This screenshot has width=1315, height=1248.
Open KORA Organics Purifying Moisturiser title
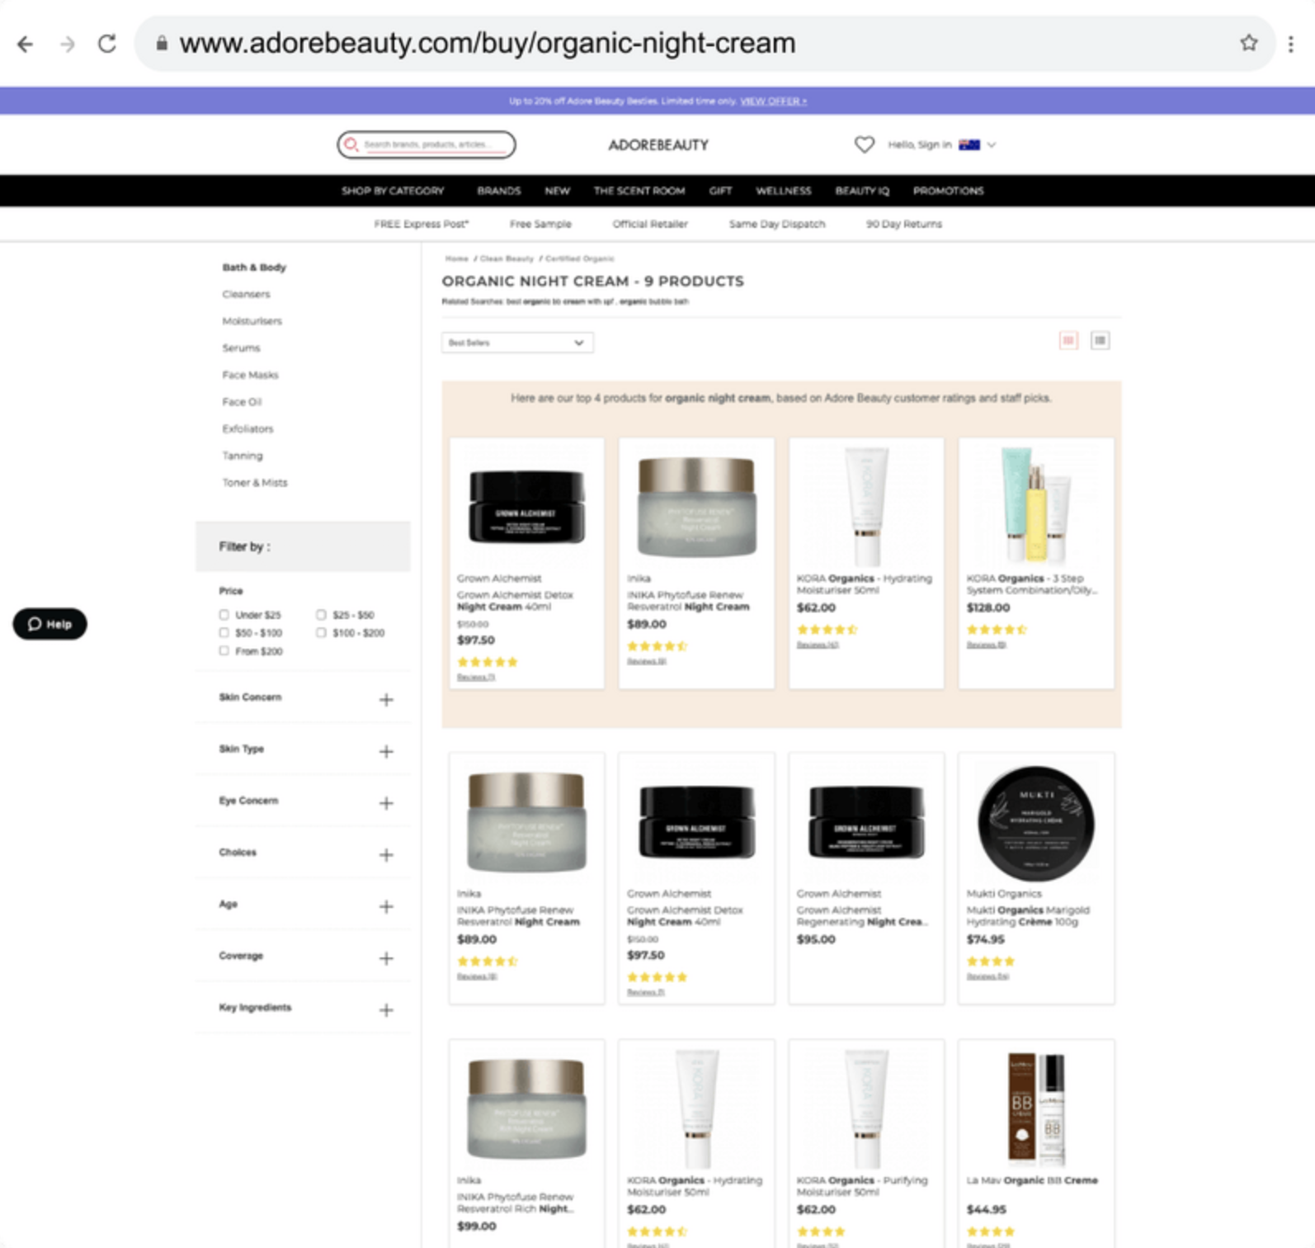tap(862, 1186)
